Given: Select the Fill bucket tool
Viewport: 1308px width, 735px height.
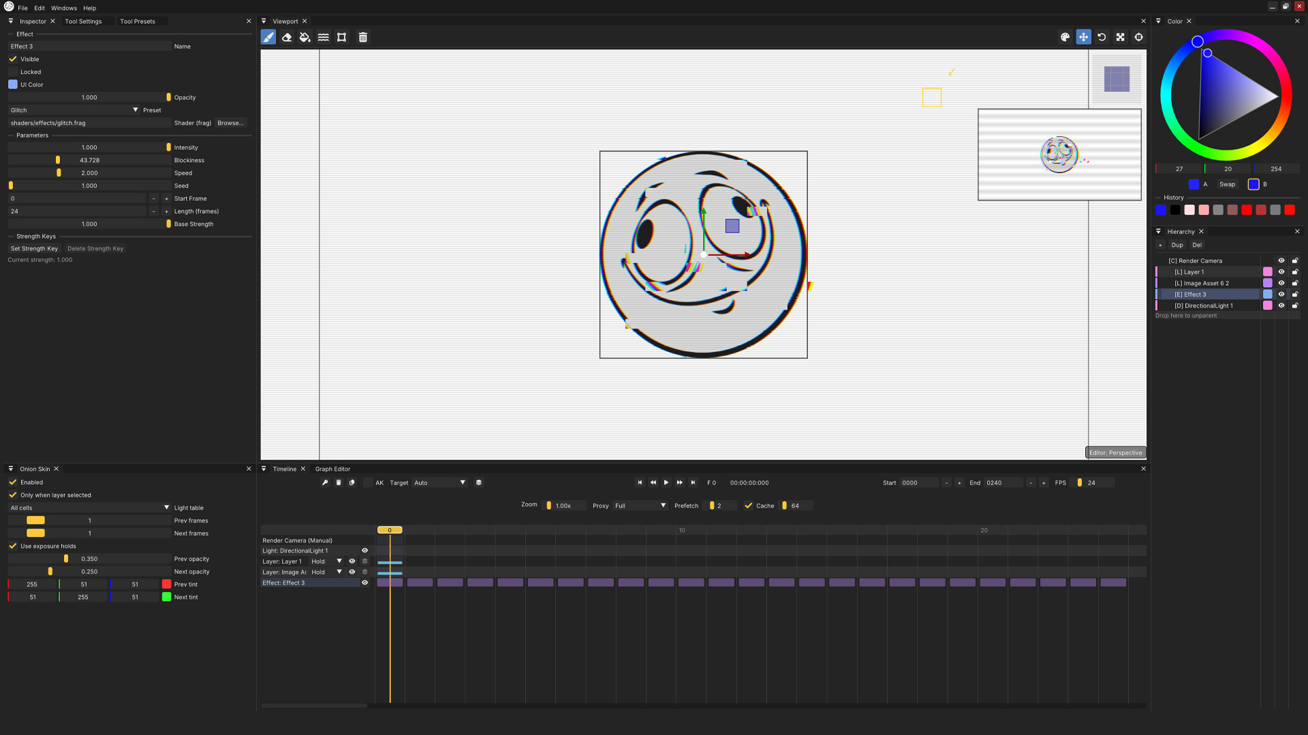Looking at the screenshot, I should (305, 37).
